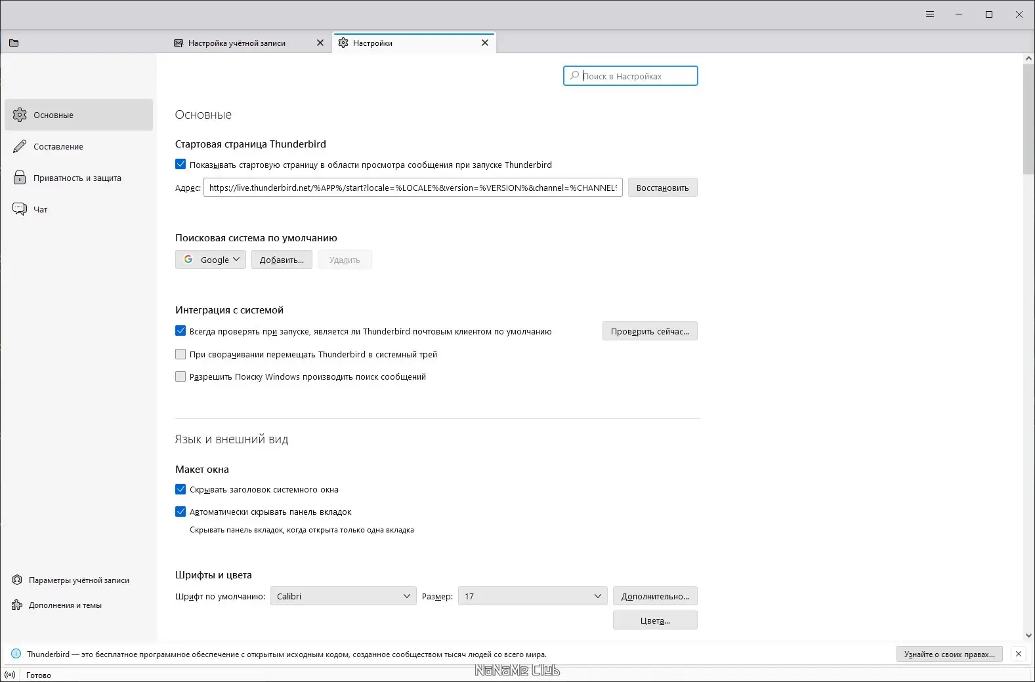Click the gear icon on the Настройки tab

[343, 43]
